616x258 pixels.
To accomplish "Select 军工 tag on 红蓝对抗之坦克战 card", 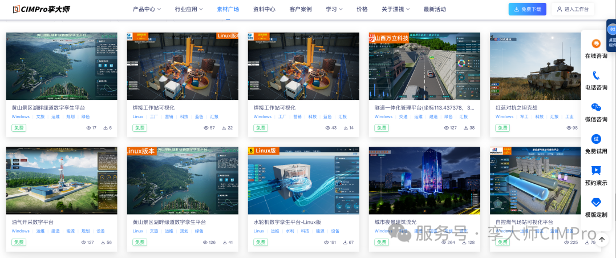I will [x=524, y=117].
